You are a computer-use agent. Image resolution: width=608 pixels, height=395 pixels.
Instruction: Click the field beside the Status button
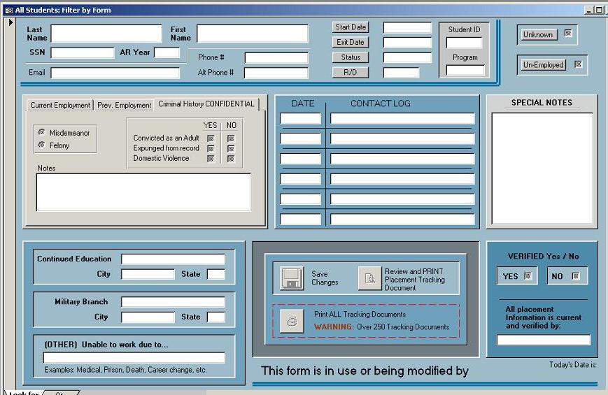407,58
